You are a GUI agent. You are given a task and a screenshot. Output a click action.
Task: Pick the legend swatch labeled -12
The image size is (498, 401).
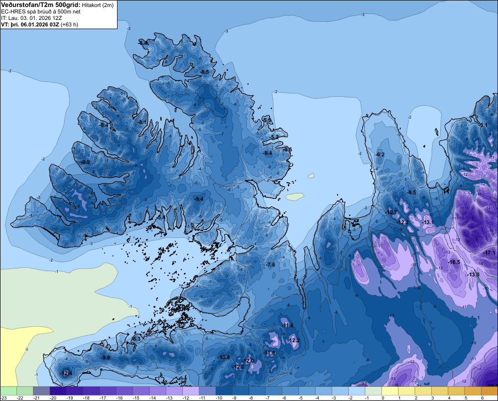click(x=191, y=391)
